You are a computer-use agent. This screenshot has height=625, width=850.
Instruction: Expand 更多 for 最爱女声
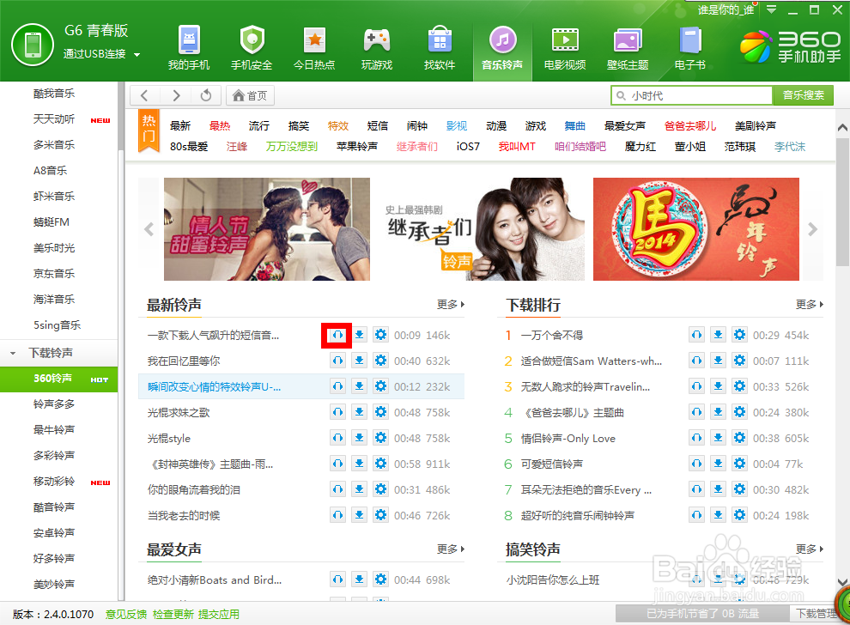(x=451, y=549)
